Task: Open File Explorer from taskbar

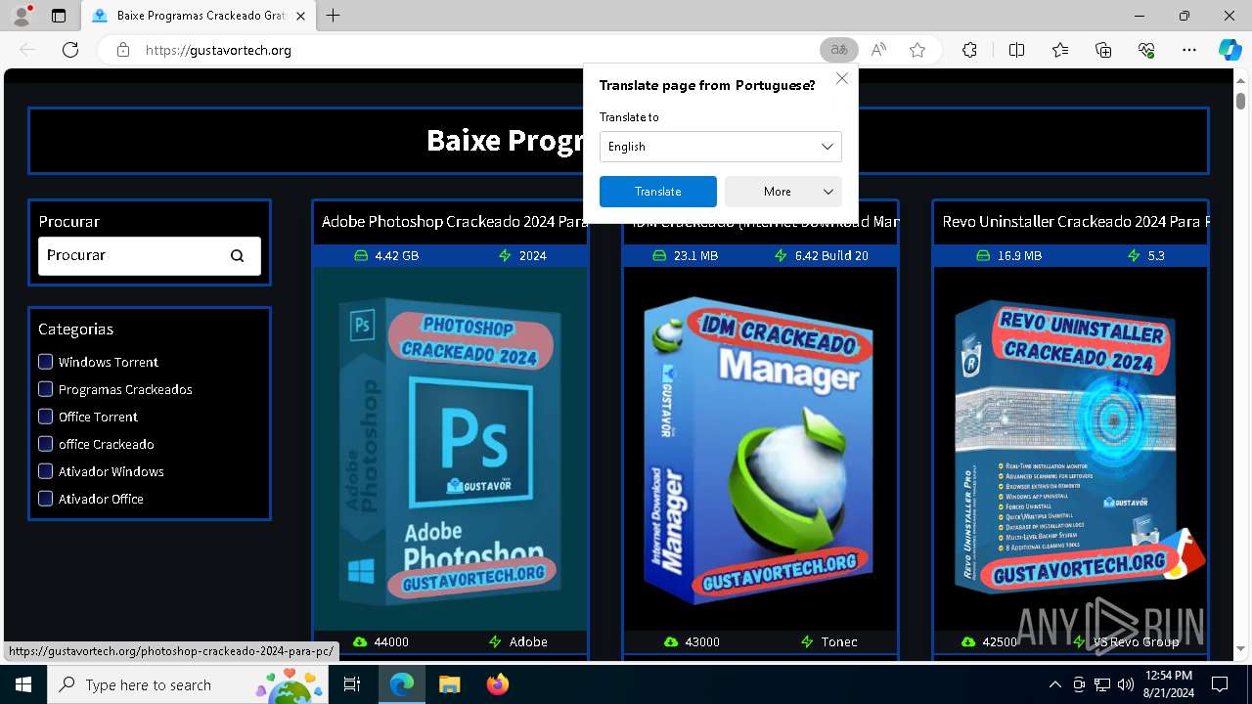Action: coord(449,684)
